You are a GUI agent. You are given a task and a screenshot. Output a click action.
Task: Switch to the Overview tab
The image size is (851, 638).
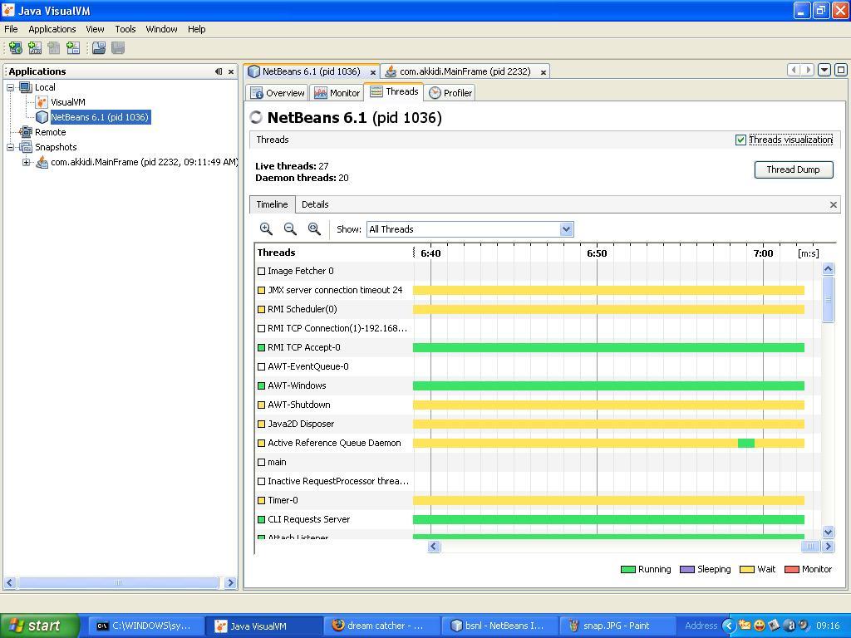(x=278, y=93)
